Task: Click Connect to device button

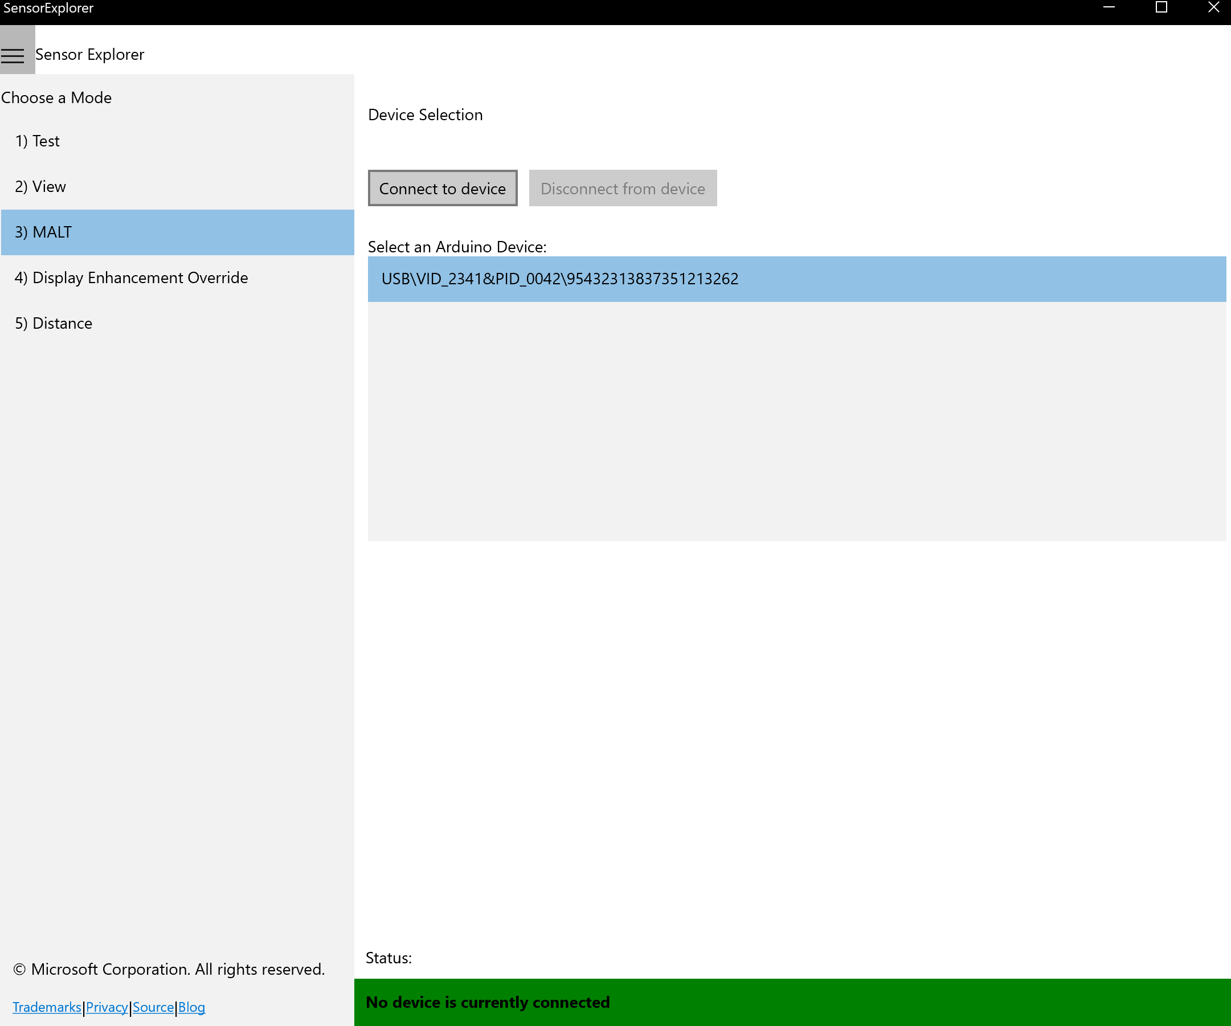Action: coord(441,187)
